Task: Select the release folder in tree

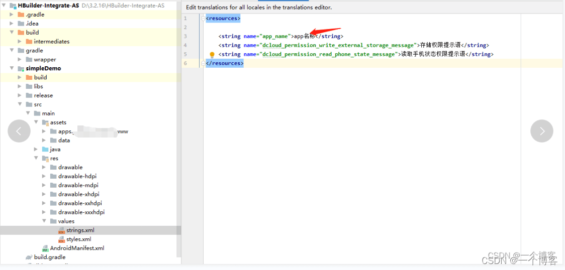Action: (43, 95)
